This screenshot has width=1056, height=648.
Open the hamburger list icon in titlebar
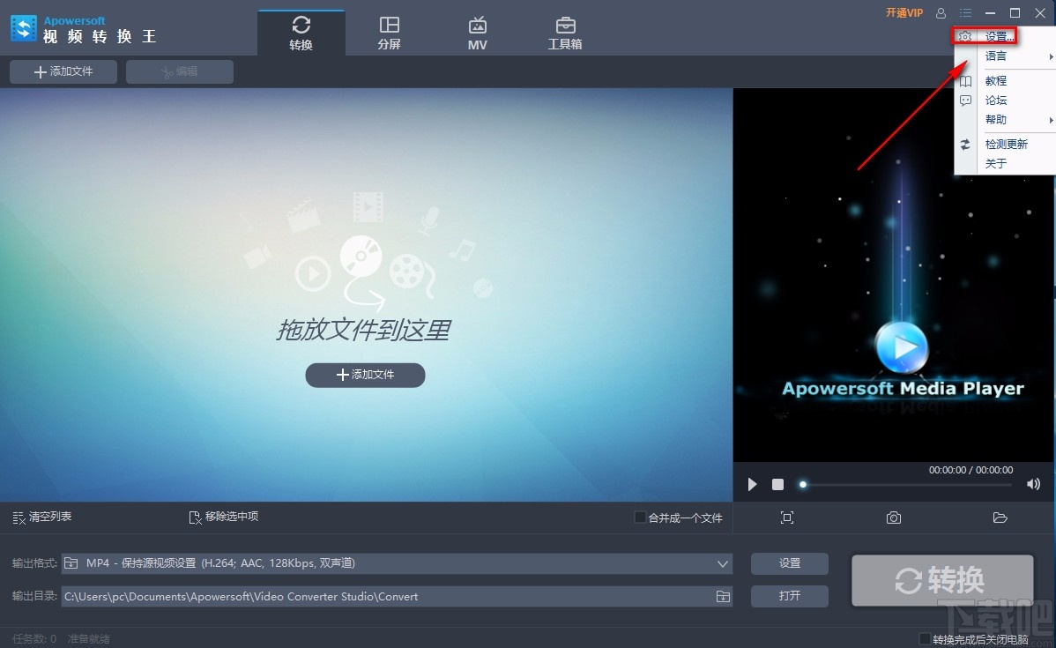(x=965, y=13)
